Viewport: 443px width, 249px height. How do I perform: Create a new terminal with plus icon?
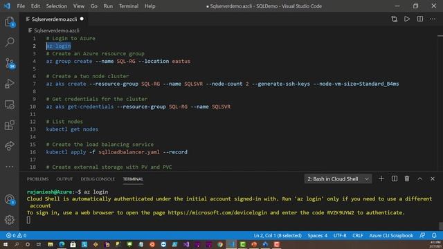tap(381, 178)
